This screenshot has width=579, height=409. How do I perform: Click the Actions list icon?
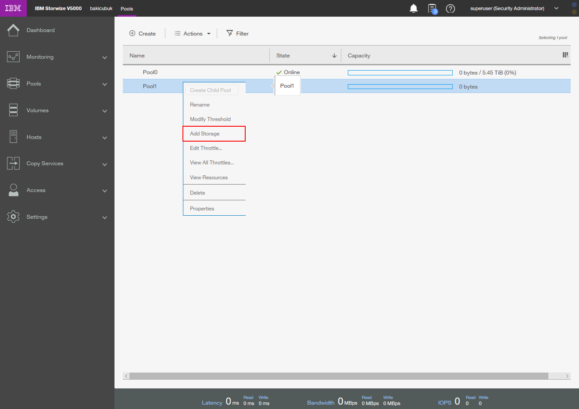click(x=177, y=33)
